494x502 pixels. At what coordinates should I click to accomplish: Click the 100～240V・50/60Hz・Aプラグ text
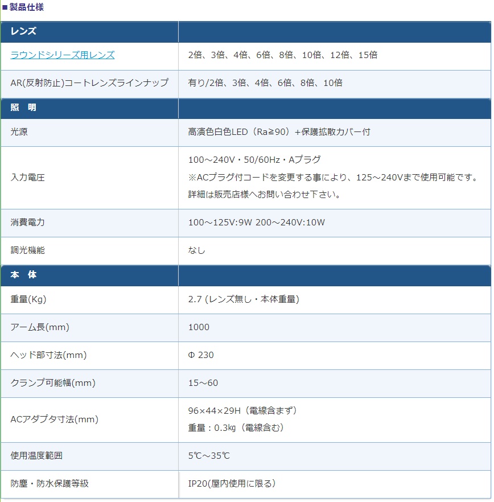[x=254, y=160]
